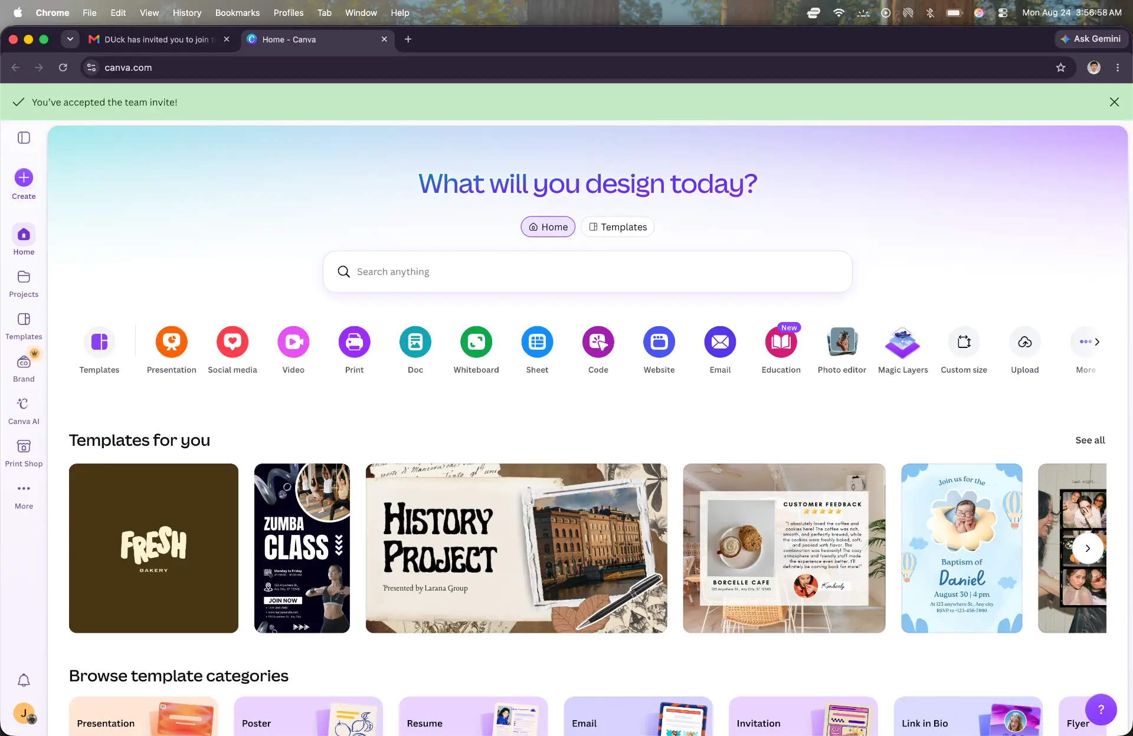Image resolution: width=1133 pixels, height=736 pixels.
Task: Browse the Presentation template category
Action: [x=143, y=716]
